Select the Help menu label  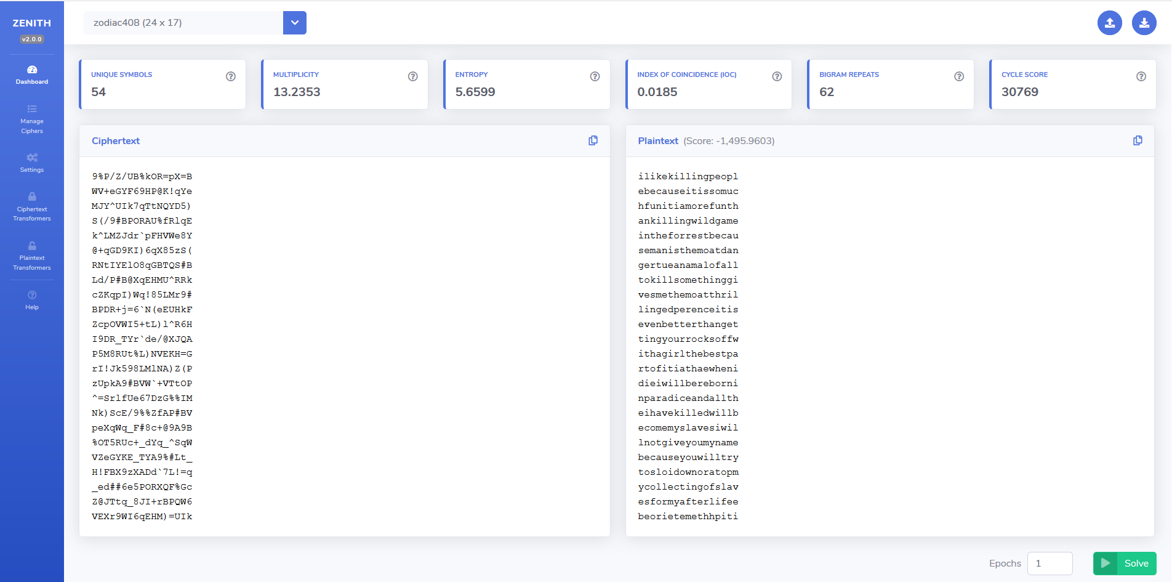coord(32,307)
